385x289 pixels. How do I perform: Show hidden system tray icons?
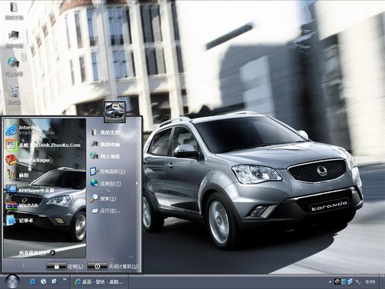[x=330, y=281]
